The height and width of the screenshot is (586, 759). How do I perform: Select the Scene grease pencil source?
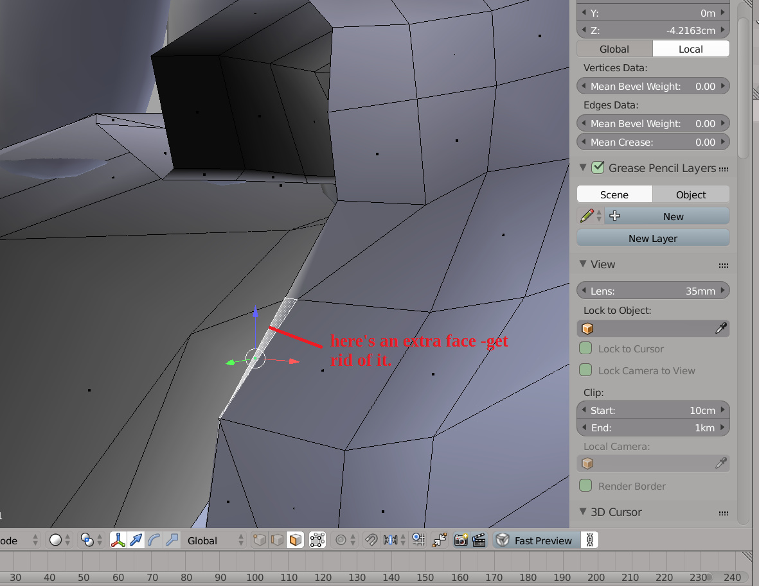pyautogui.click(x=614, y=194)
